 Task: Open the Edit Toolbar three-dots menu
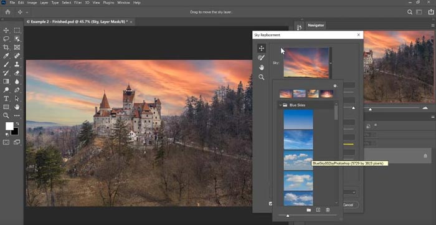(x=17, y=115)
